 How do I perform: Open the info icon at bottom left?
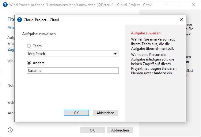(10, 130)
